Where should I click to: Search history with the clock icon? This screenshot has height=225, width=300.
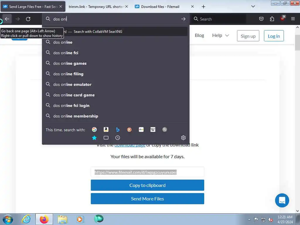(x=118, y=138)
